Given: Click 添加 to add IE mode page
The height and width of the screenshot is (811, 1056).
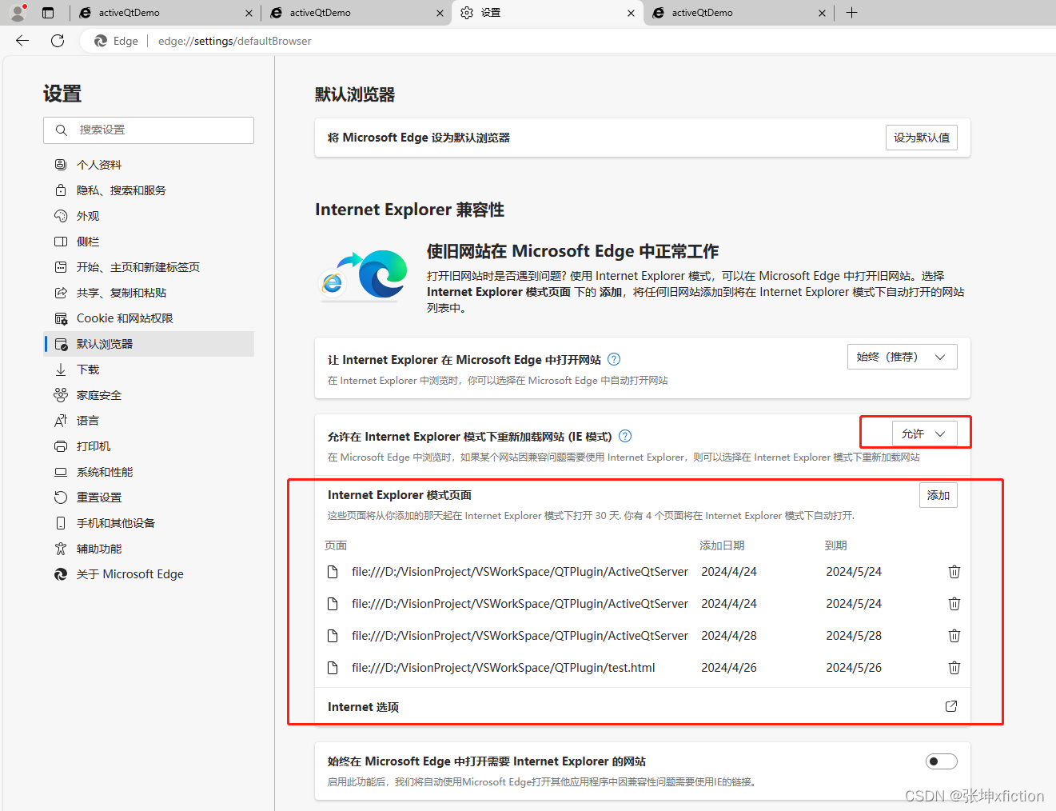Looking at the screenshot, I should (938, 495).
